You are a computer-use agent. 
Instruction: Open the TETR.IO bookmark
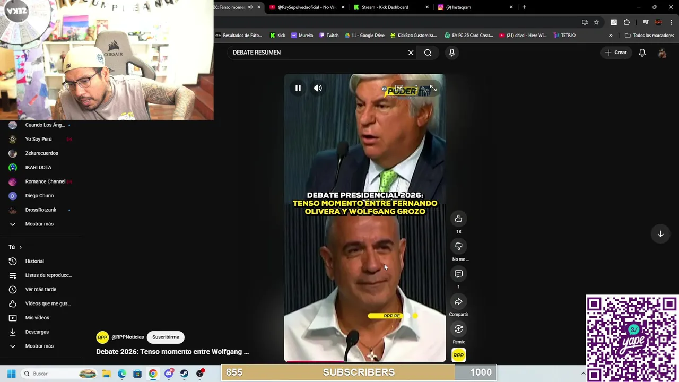[x=564, y=36]
